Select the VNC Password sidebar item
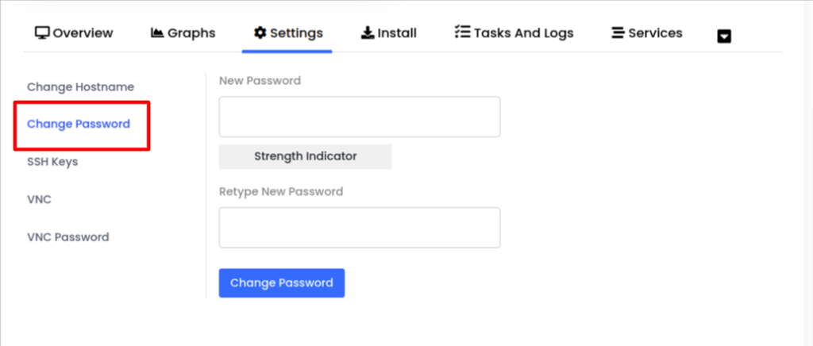 [x=68, y=236]
